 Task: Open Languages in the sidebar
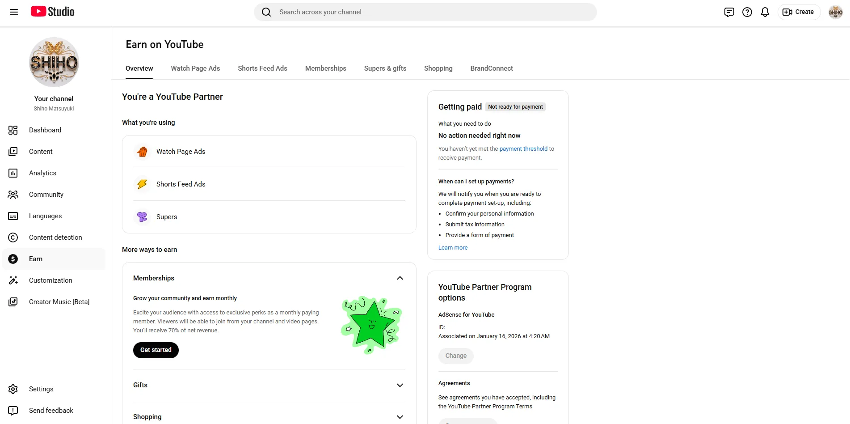point(54,216)
